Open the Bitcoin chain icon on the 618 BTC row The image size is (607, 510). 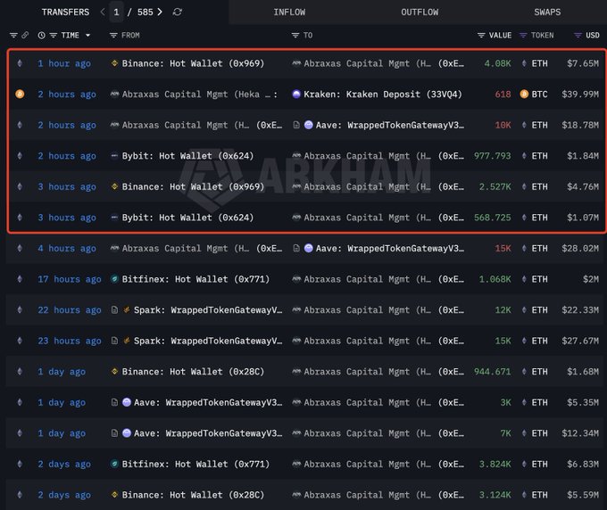tap(20, 94)
